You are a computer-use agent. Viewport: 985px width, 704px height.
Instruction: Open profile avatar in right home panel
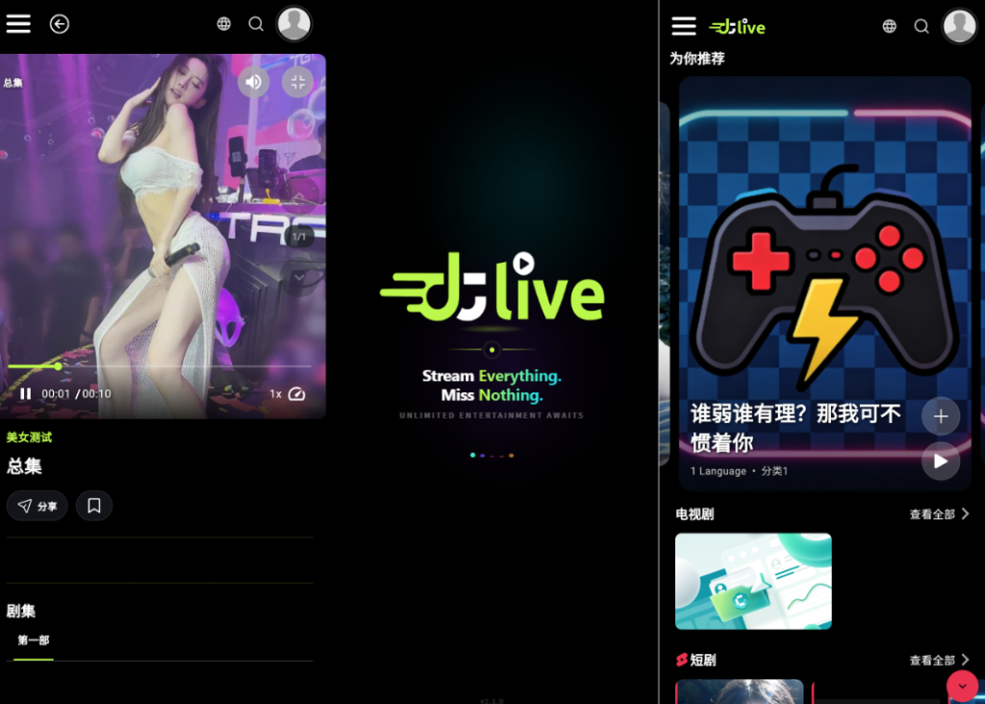pos(959,26)
